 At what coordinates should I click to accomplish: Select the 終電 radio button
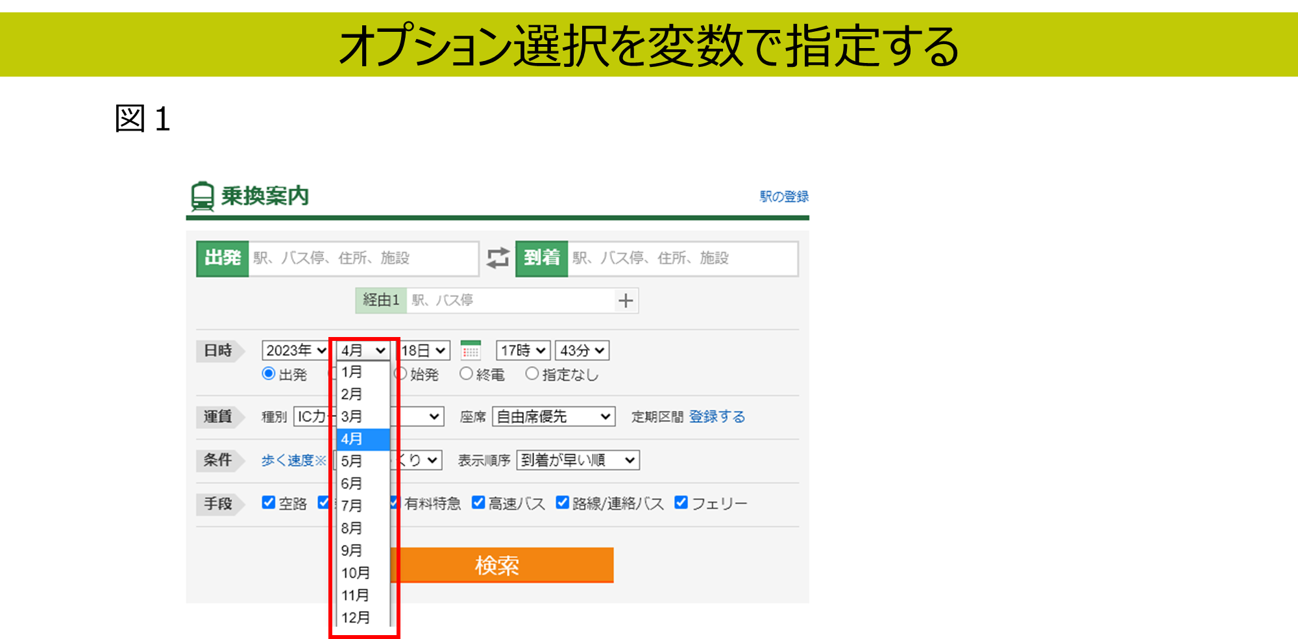[x=466, y=374]
